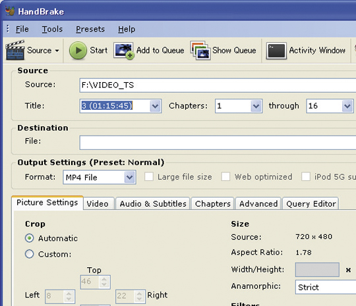Click the Destination File input field
The height and width of the screenshot is (306, 356).
[x=218, y=143]
